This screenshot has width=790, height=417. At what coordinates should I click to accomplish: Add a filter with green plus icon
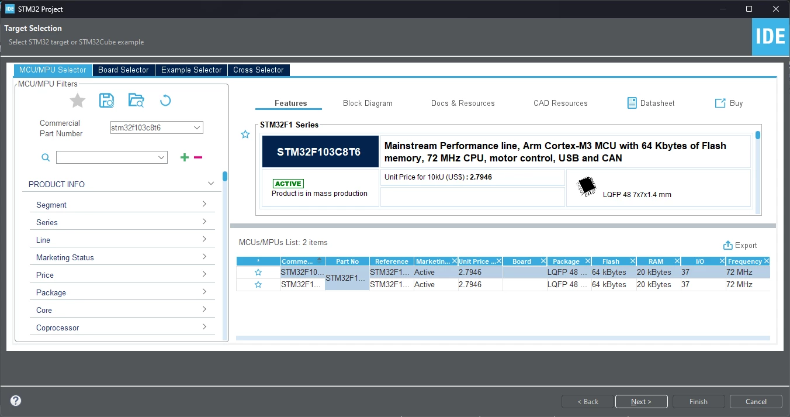point(185,157)
